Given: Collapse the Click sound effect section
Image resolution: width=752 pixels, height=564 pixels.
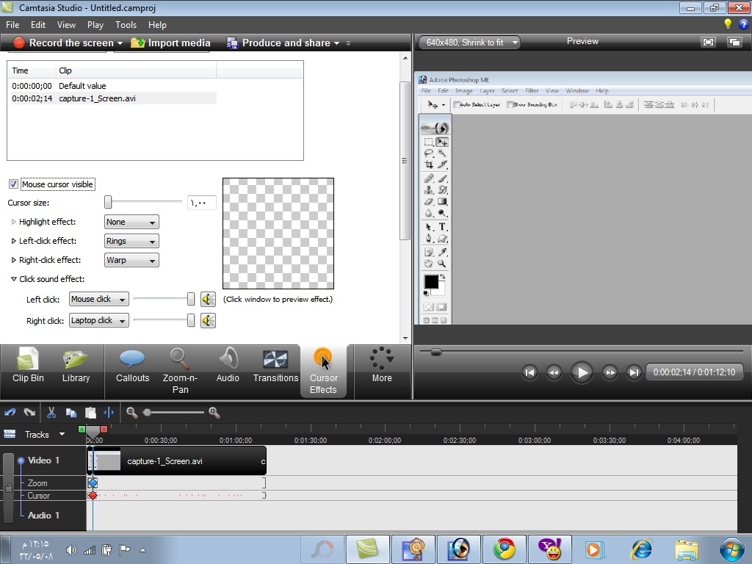Looking at the screenshot, I should (x=14, y=279).
